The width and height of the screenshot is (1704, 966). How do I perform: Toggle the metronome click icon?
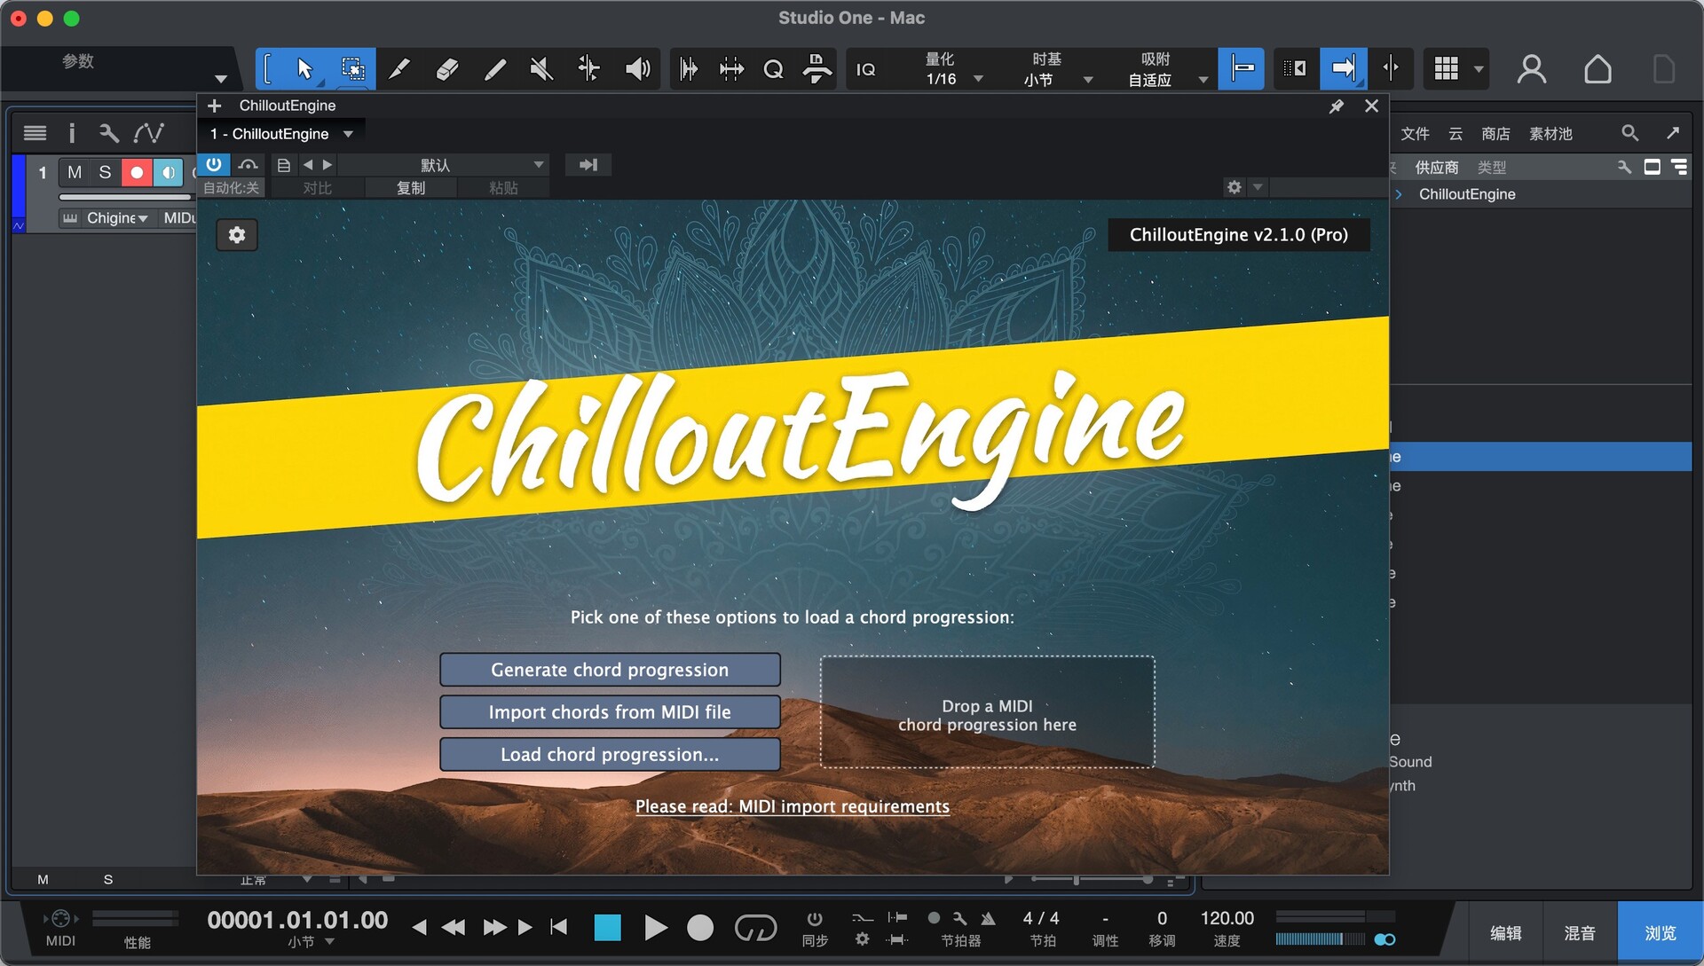pos(988,918)
